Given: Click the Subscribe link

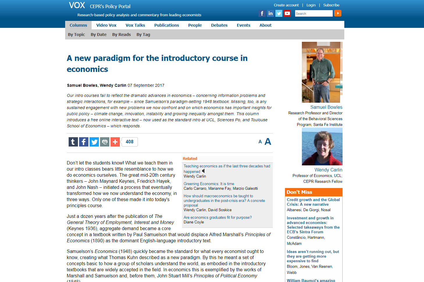Looking at the screenshot, I should click(331, 5).
